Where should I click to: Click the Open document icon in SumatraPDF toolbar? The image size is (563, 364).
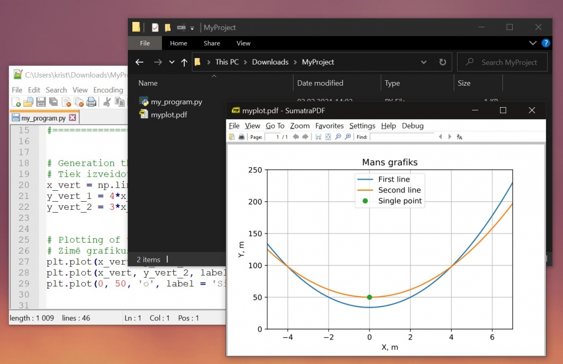pos(232,137)
